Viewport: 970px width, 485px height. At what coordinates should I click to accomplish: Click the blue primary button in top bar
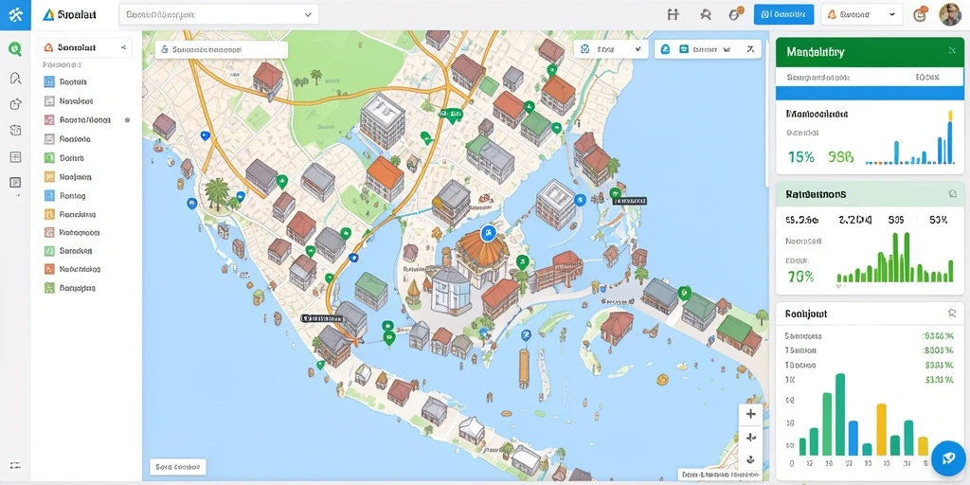(783, 14)
